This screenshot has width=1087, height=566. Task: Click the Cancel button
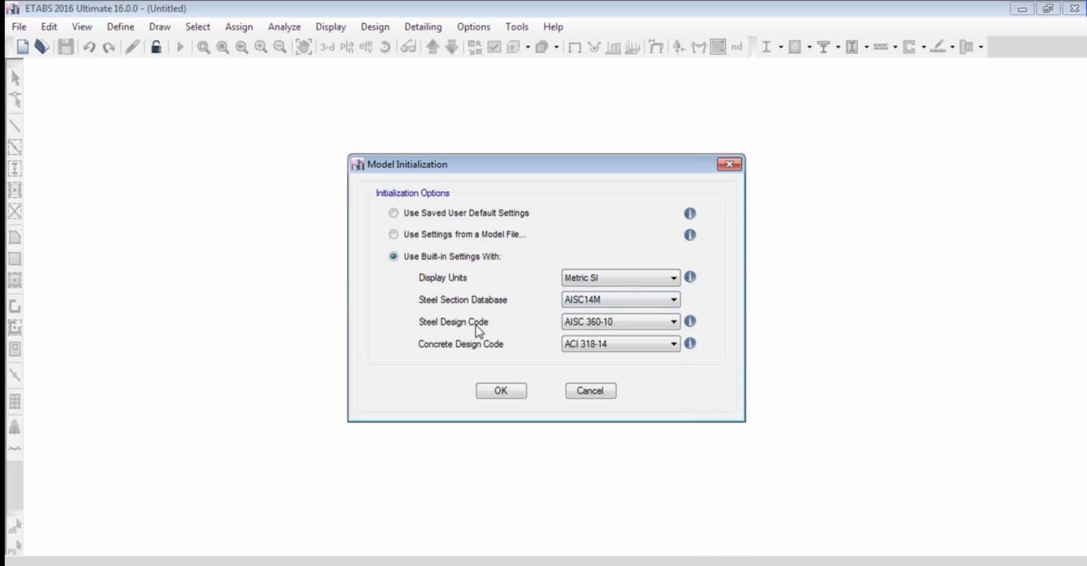point(590,391)
